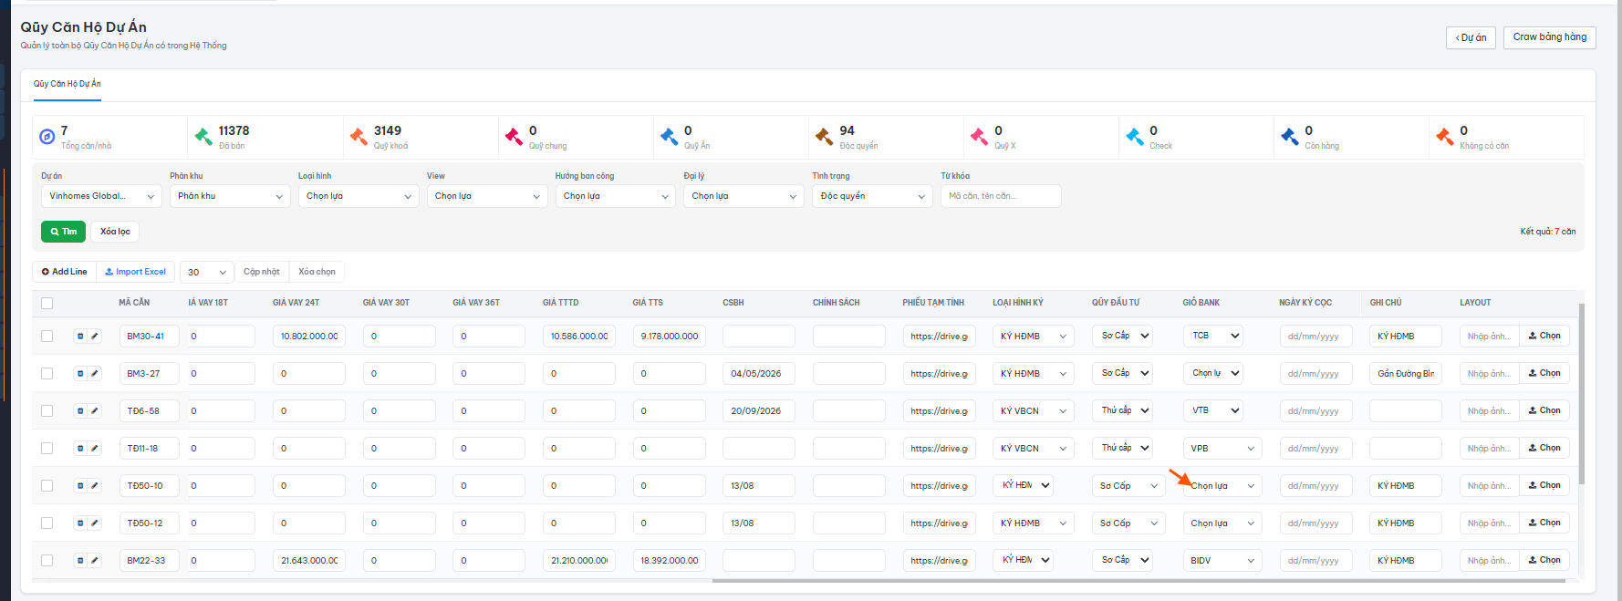Viewport: 1622px width, 601px height.
Task: Click the pencil icon on row TĐ50-12
Action: coord(95,523)
